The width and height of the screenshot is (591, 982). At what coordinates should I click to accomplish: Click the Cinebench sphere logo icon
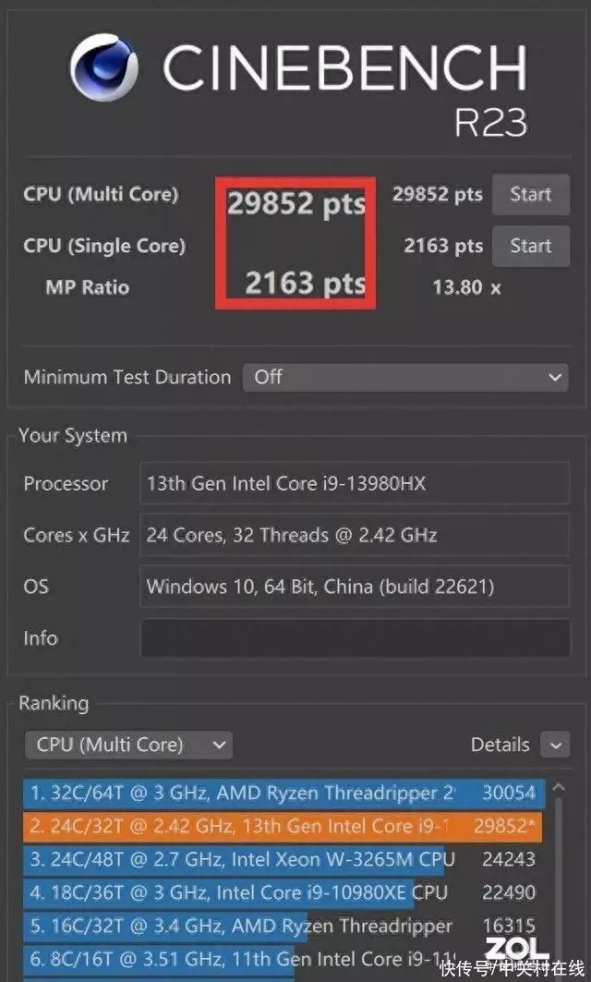[104, 67]
